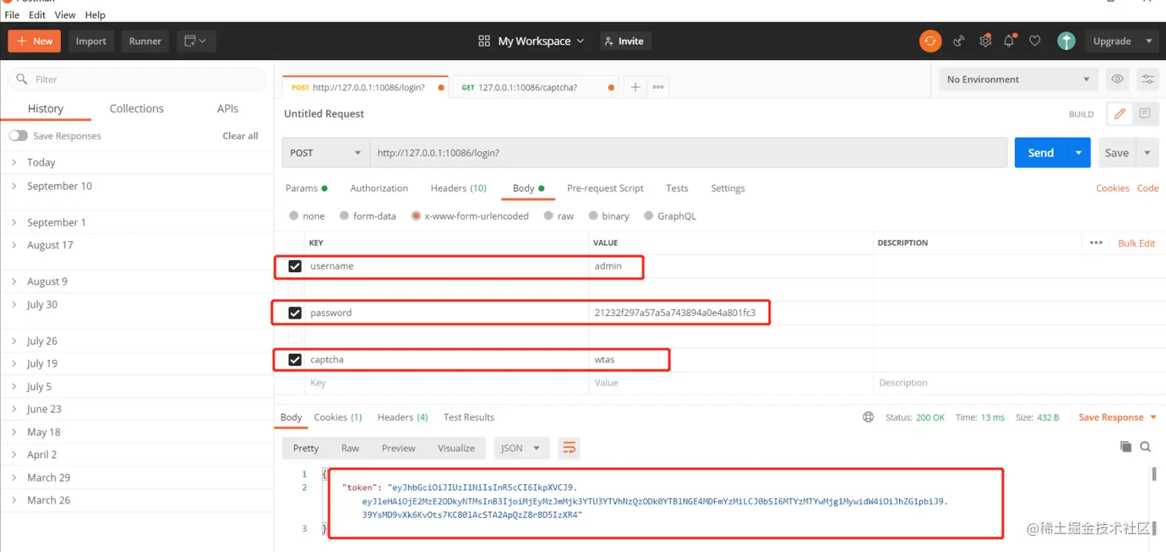Open the new window layout icon
1166x552 pixels.
coord(196,41)
